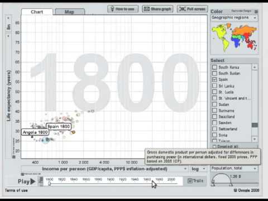Jump timeline to the 2000 marker

click(171, 179)
